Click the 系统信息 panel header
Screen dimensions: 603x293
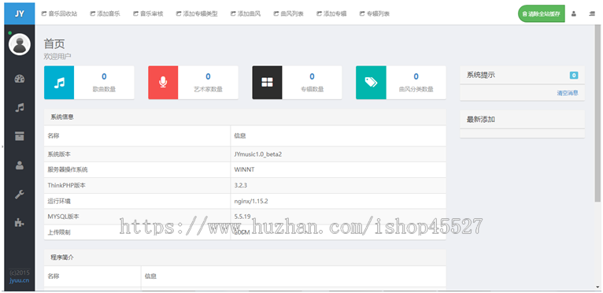click(x=245, y=117)
